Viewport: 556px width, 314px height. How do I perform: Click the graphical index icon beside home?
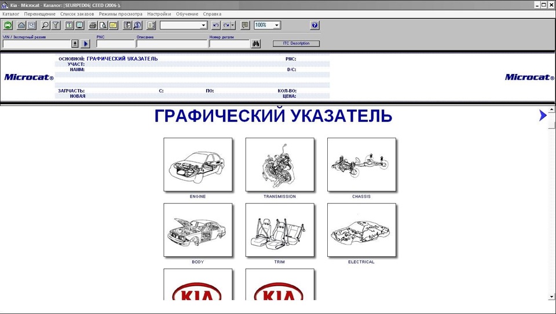click(x=32, y=25)
